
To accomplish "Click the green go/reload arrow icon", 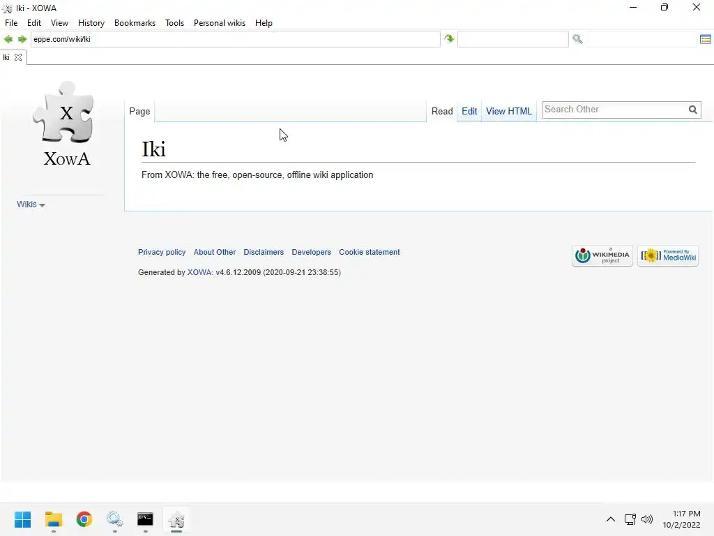I will (x=450, y=39).
